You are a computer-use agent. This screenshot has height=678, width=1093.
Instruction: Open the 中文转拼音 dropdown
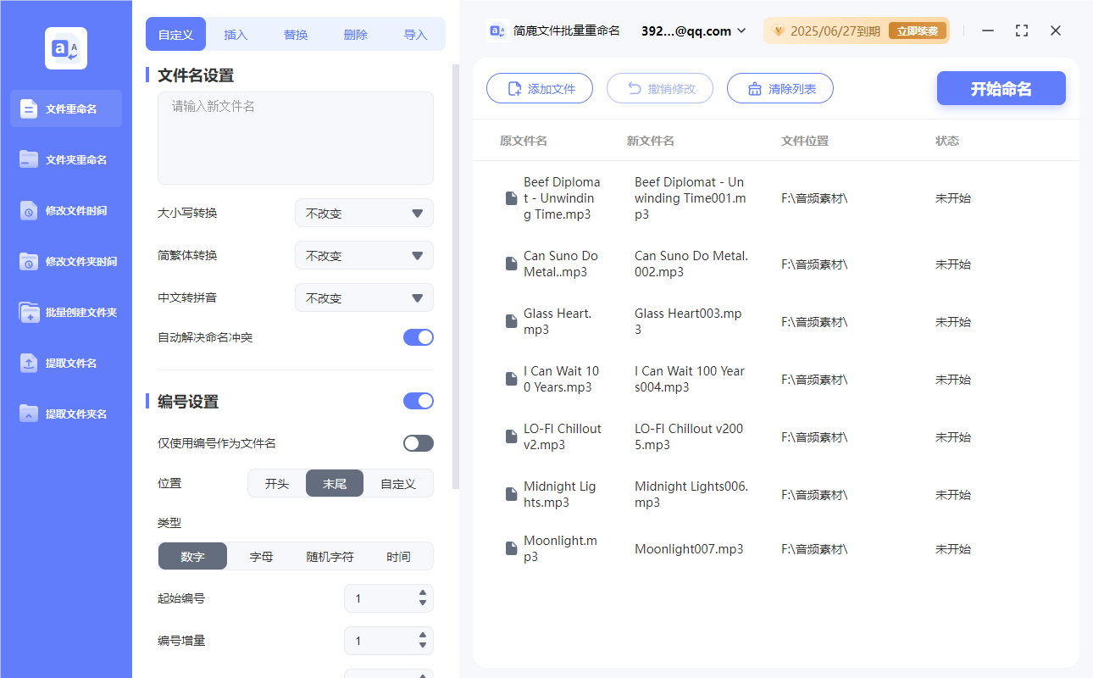click(363, 297)
